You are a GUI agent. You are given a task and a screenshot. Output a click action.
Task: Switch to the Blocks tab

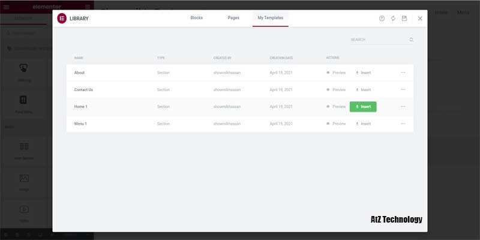pyautogui.click(x=196, y=18)
